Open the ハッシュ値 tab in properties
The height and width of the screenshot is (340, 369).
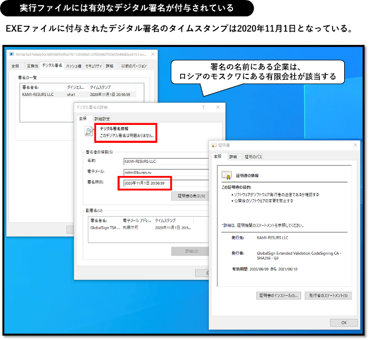click(73, 66)
